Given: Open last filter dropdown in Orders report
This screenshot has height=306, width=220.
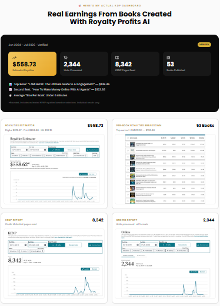Looking at the screenshot, I should coord(182,250).
